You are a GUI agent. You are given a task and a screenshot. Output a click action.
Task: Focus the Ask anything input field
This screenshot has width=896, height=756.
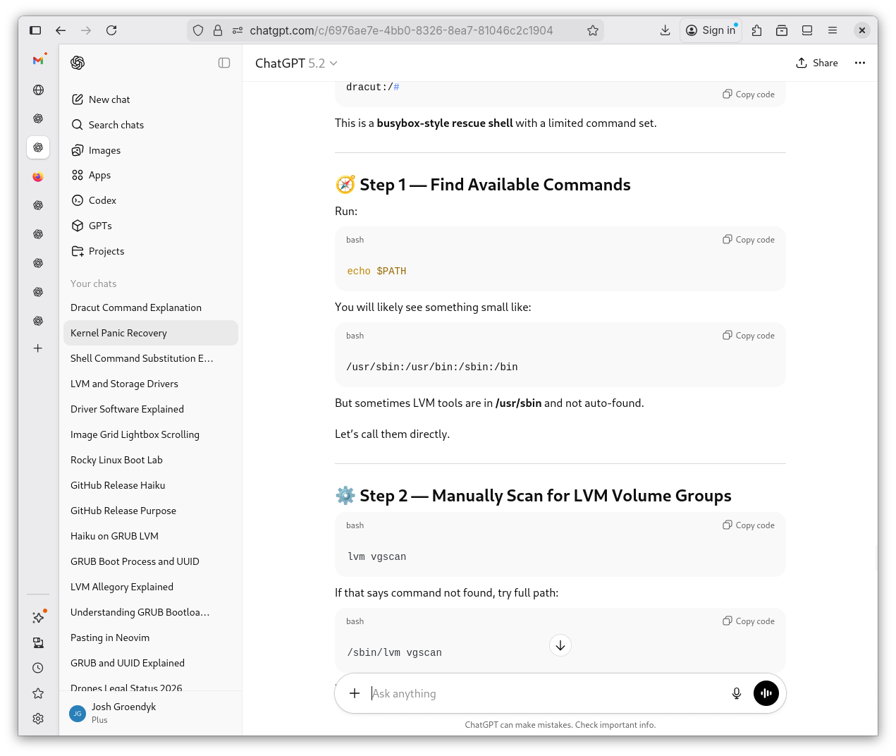pyautogui.click(x=543, y=693)
